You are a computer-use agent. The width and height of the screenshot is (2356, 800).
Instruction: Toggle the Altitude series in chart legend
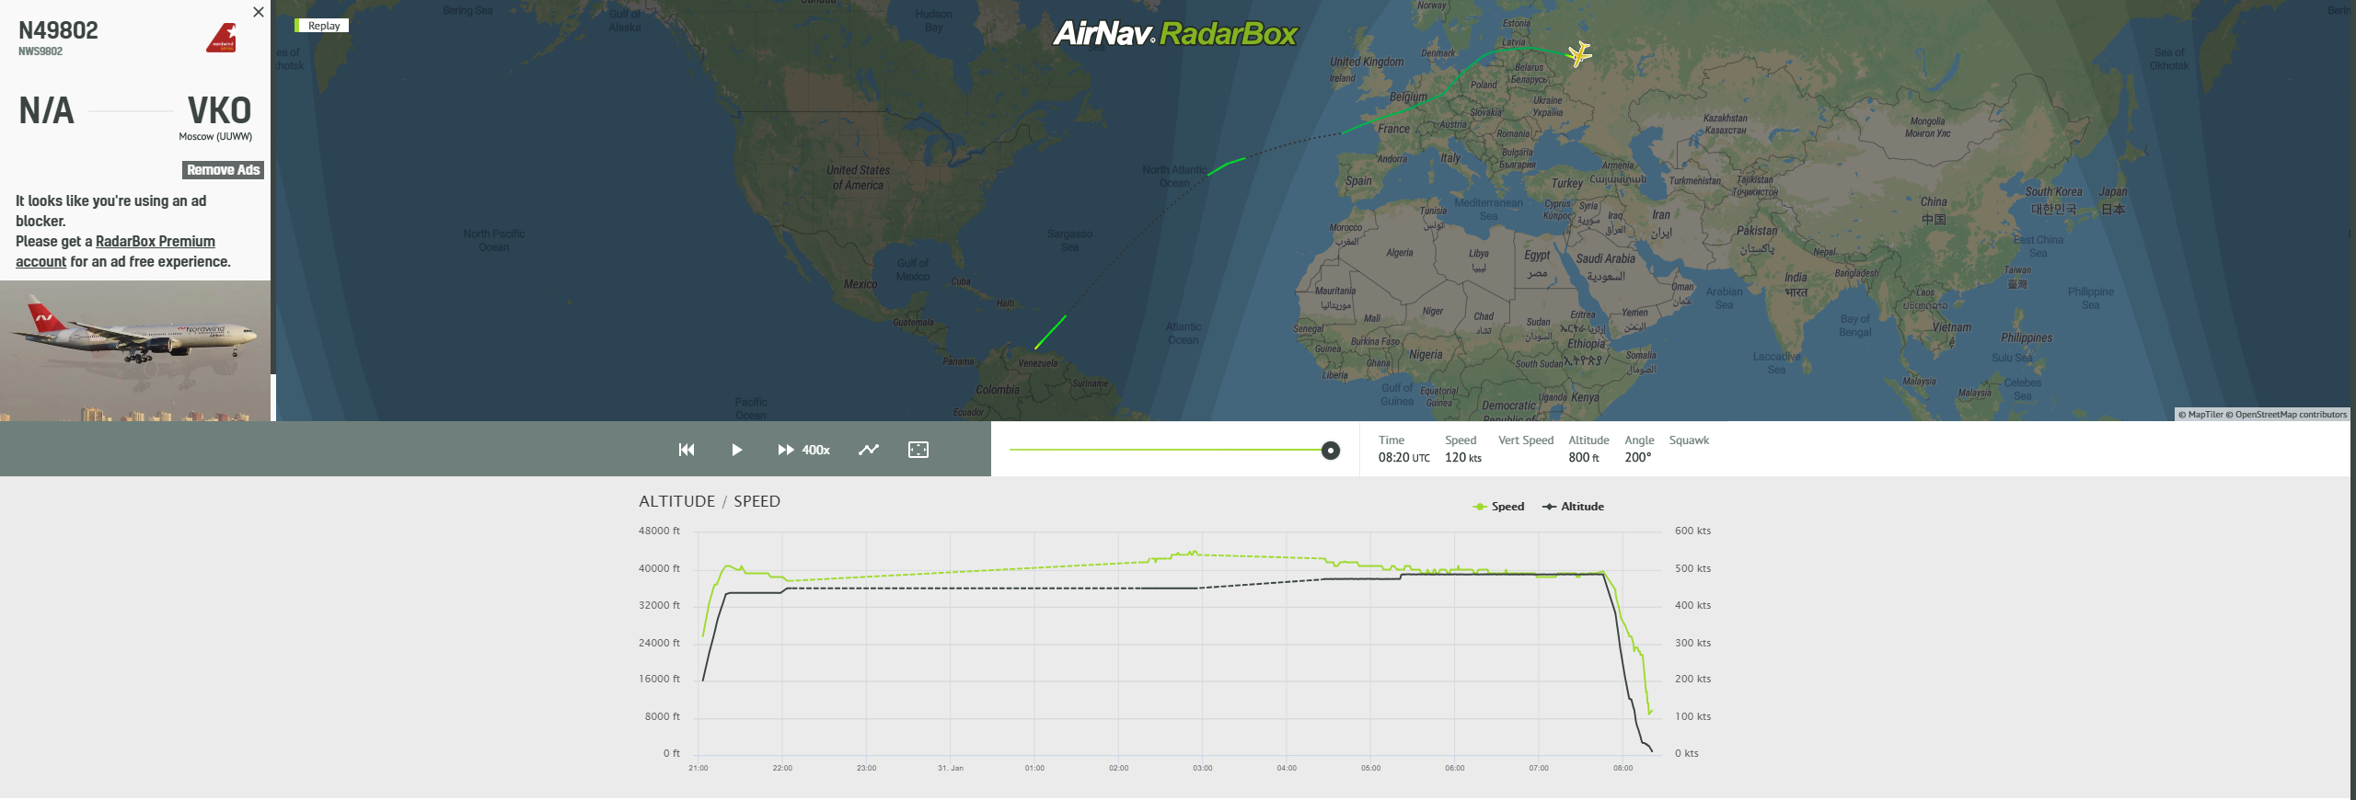[1574, 507]
